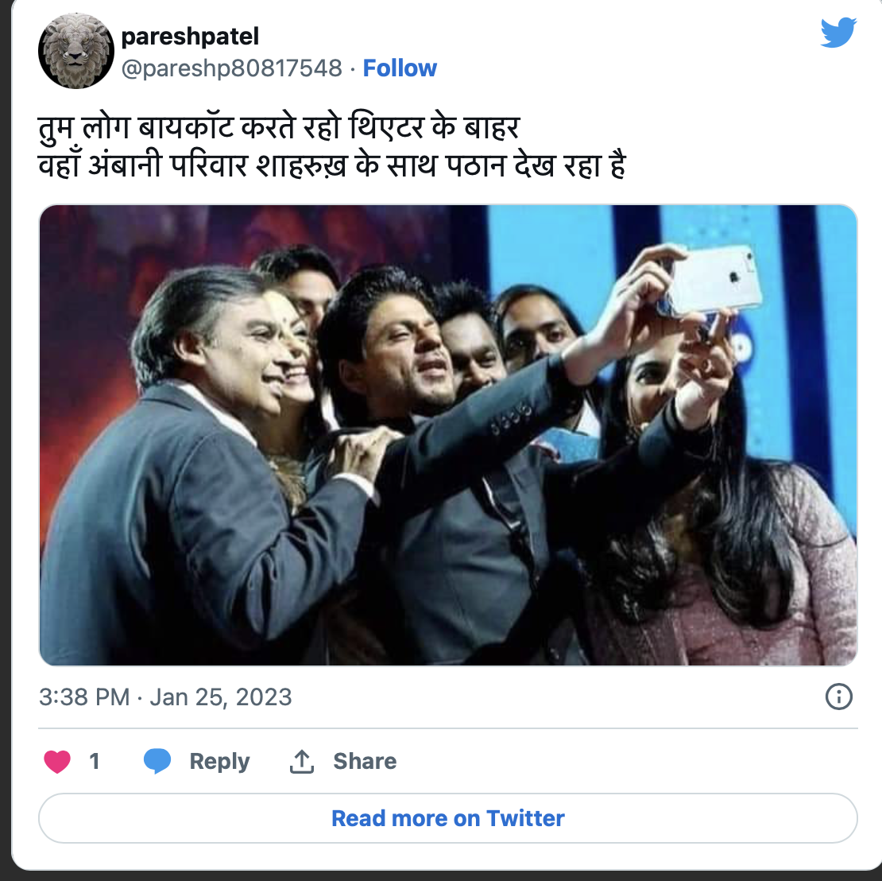The width and height of the screenshot is (882, 881).
Task: Click the share arrow icon
Action: tap(301, 762)
